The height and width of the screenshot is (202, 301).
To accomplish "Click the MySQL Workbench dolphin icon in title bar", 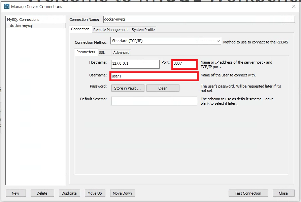I will pos(7,6).
